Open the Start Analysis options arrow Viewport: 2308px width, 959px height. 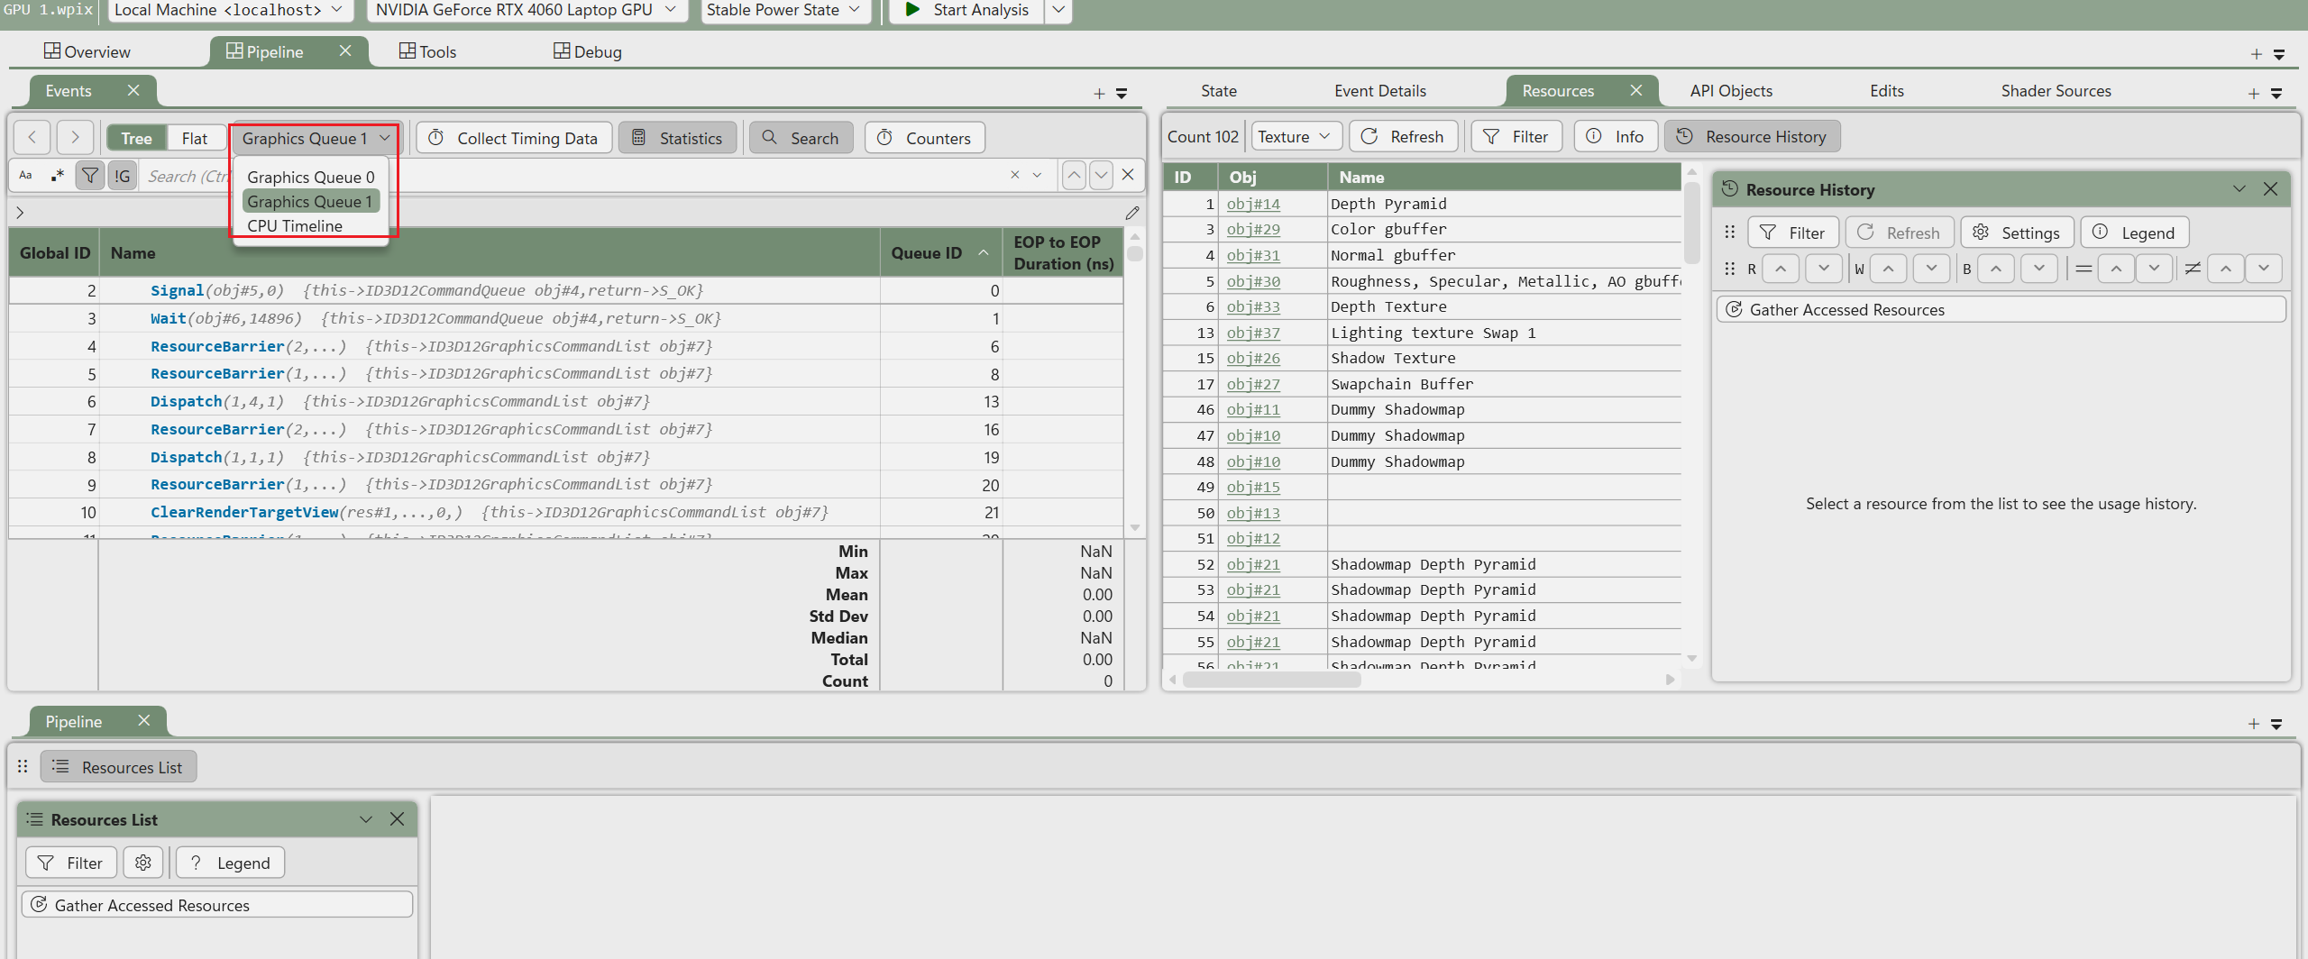pyautogui.click(x=1058, y=10)
